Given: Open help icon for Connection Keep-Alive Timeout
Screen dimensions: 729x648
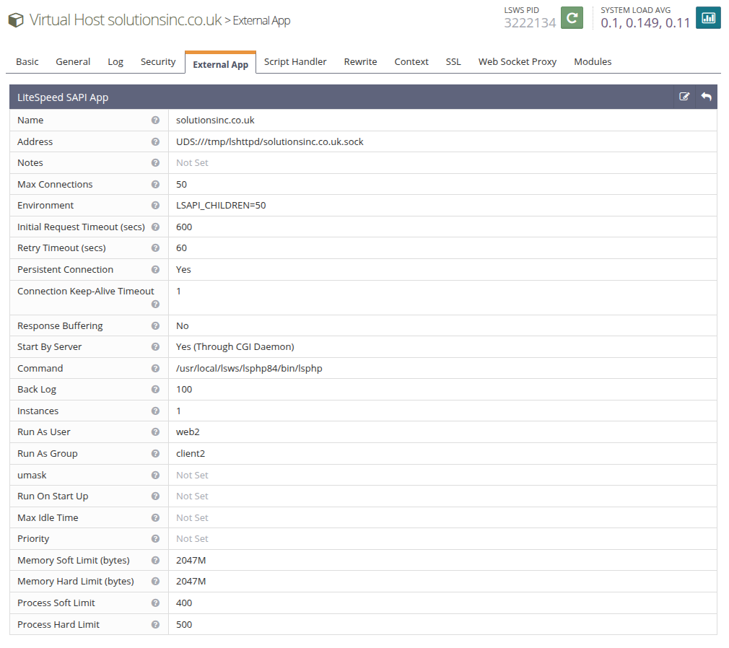Looking at the screenshot, I should (155, 304).
